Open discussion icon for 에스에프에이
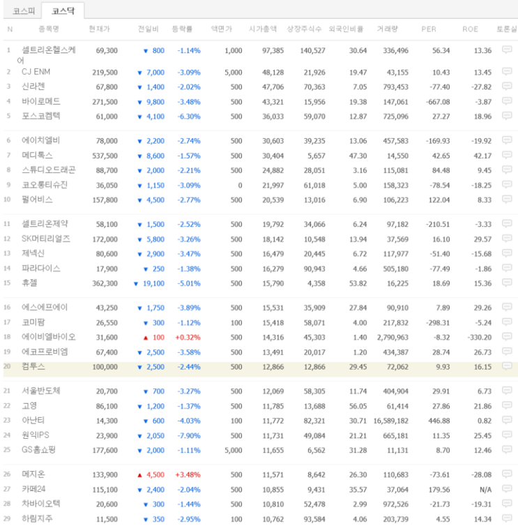The height and width of the screenshot is (526, 518). tap(507, 307)
